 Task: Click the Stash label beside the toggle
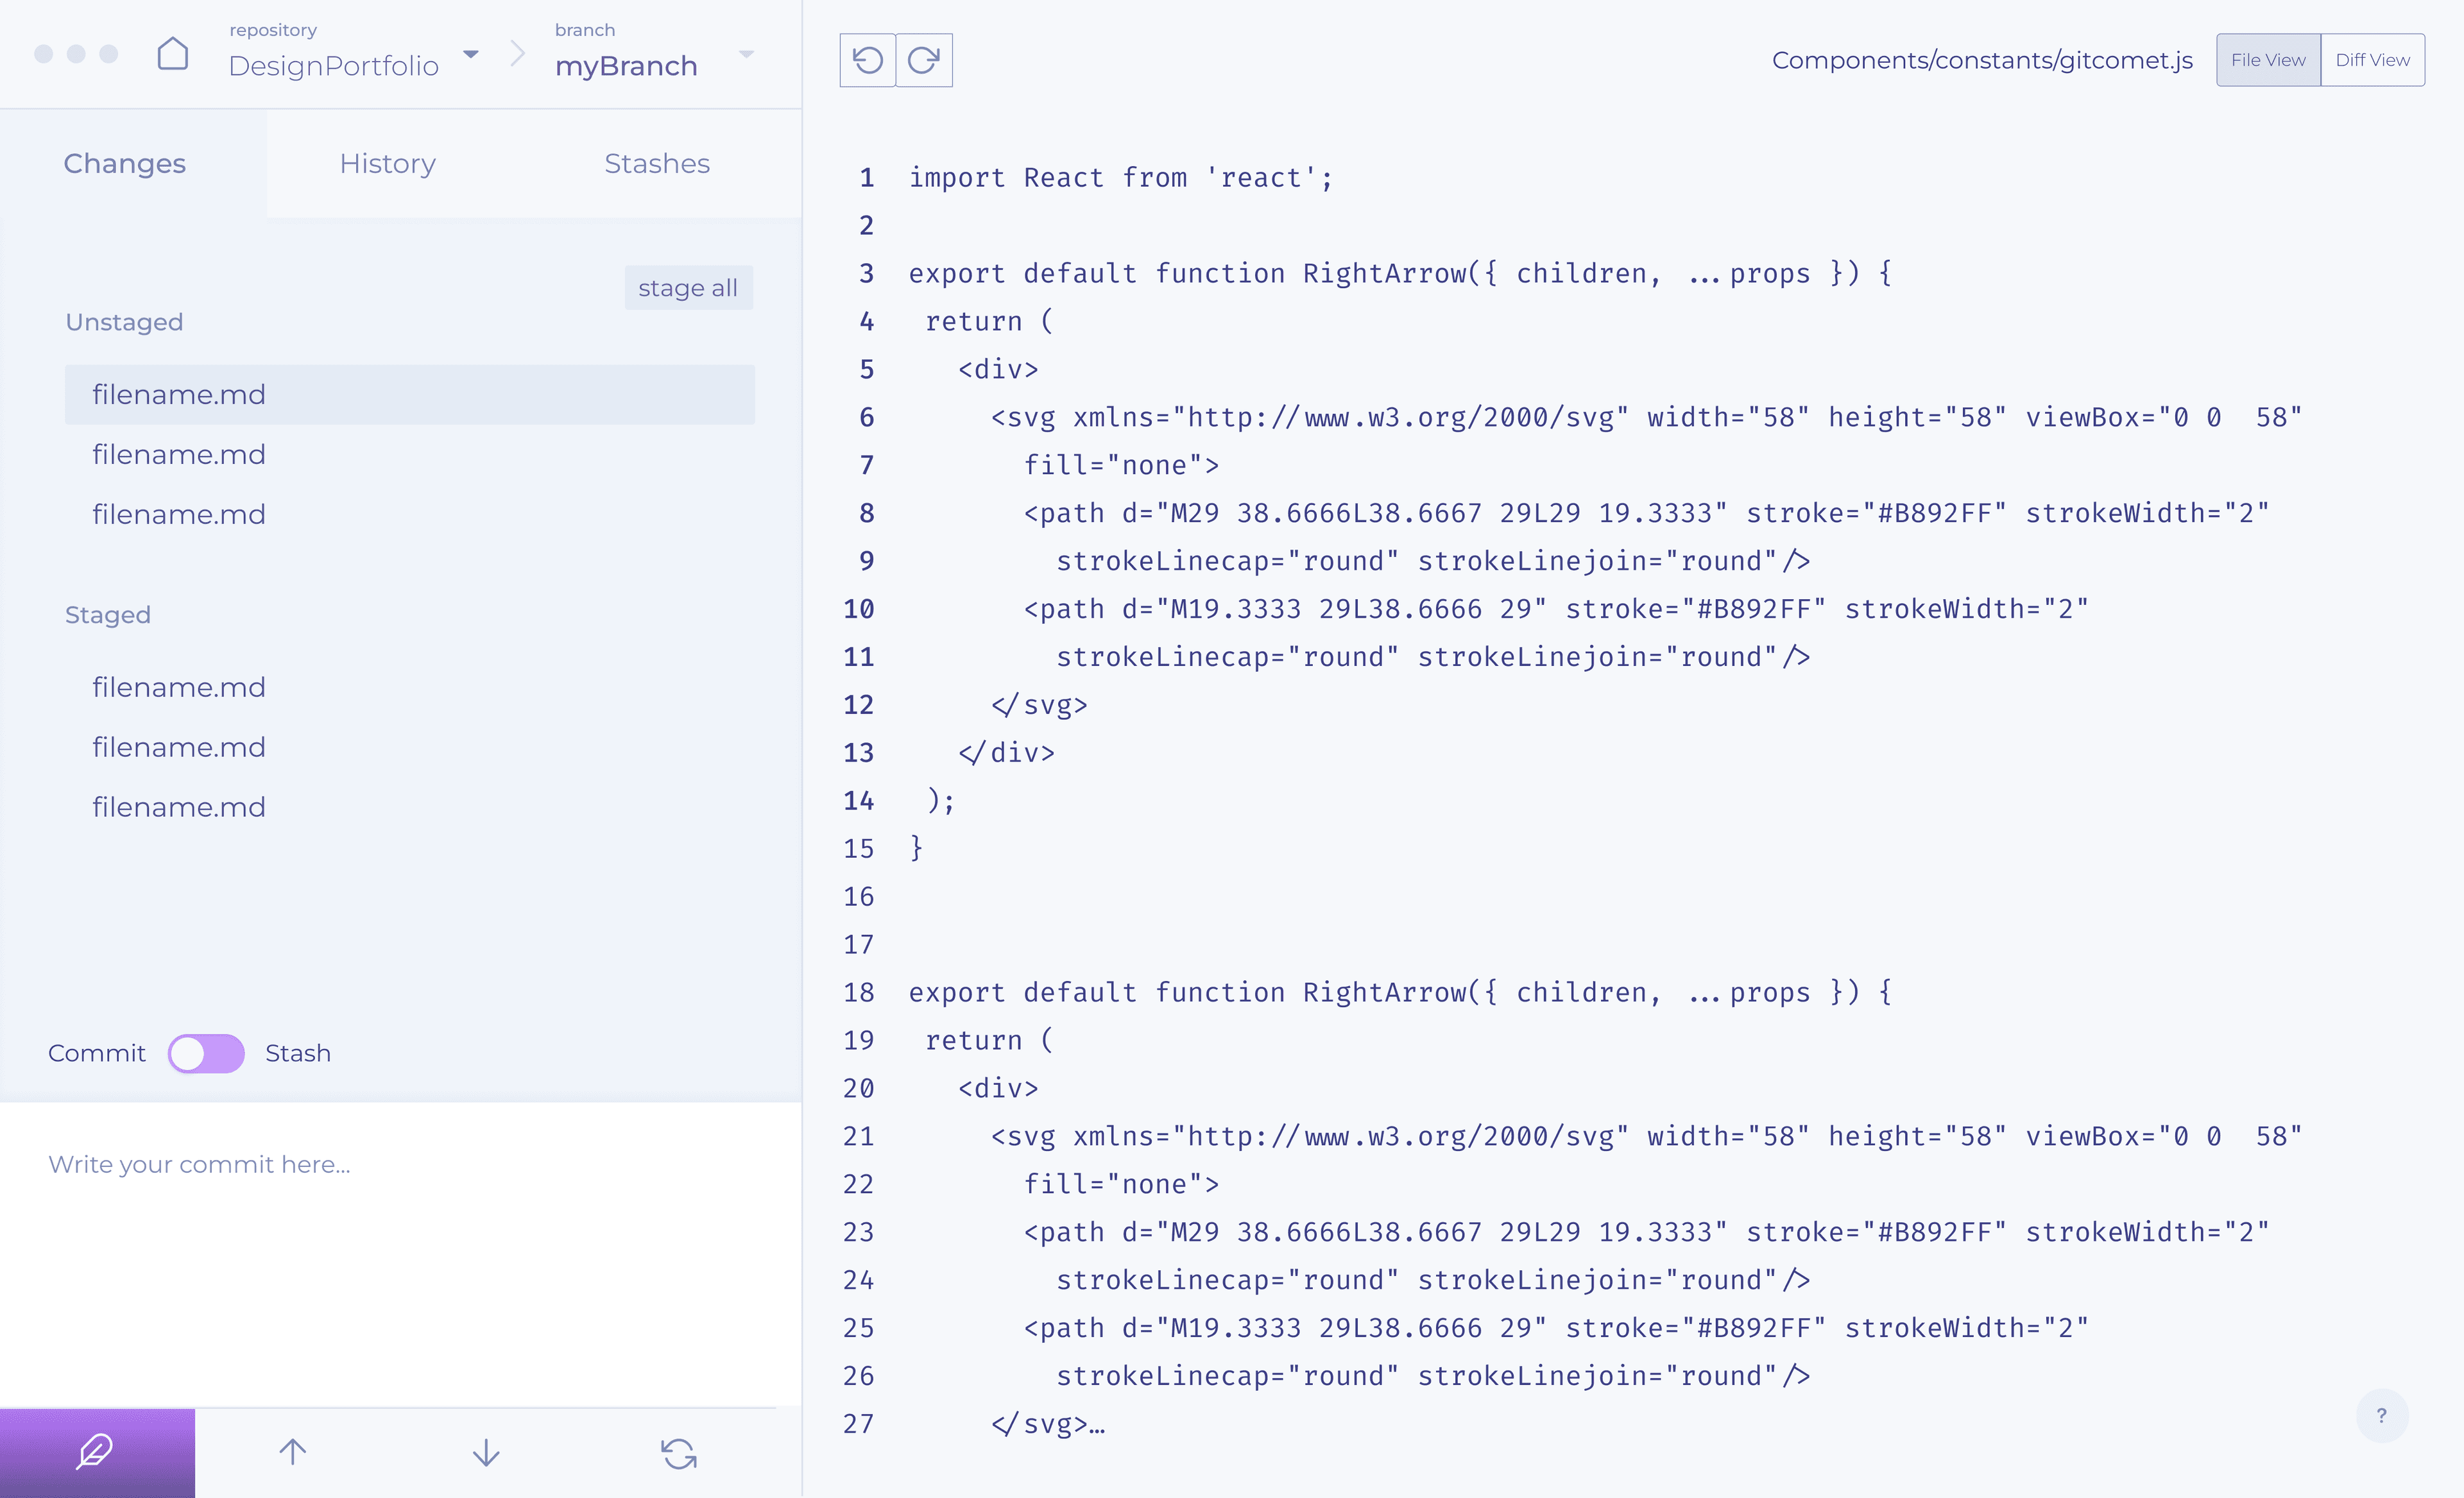298,1053
